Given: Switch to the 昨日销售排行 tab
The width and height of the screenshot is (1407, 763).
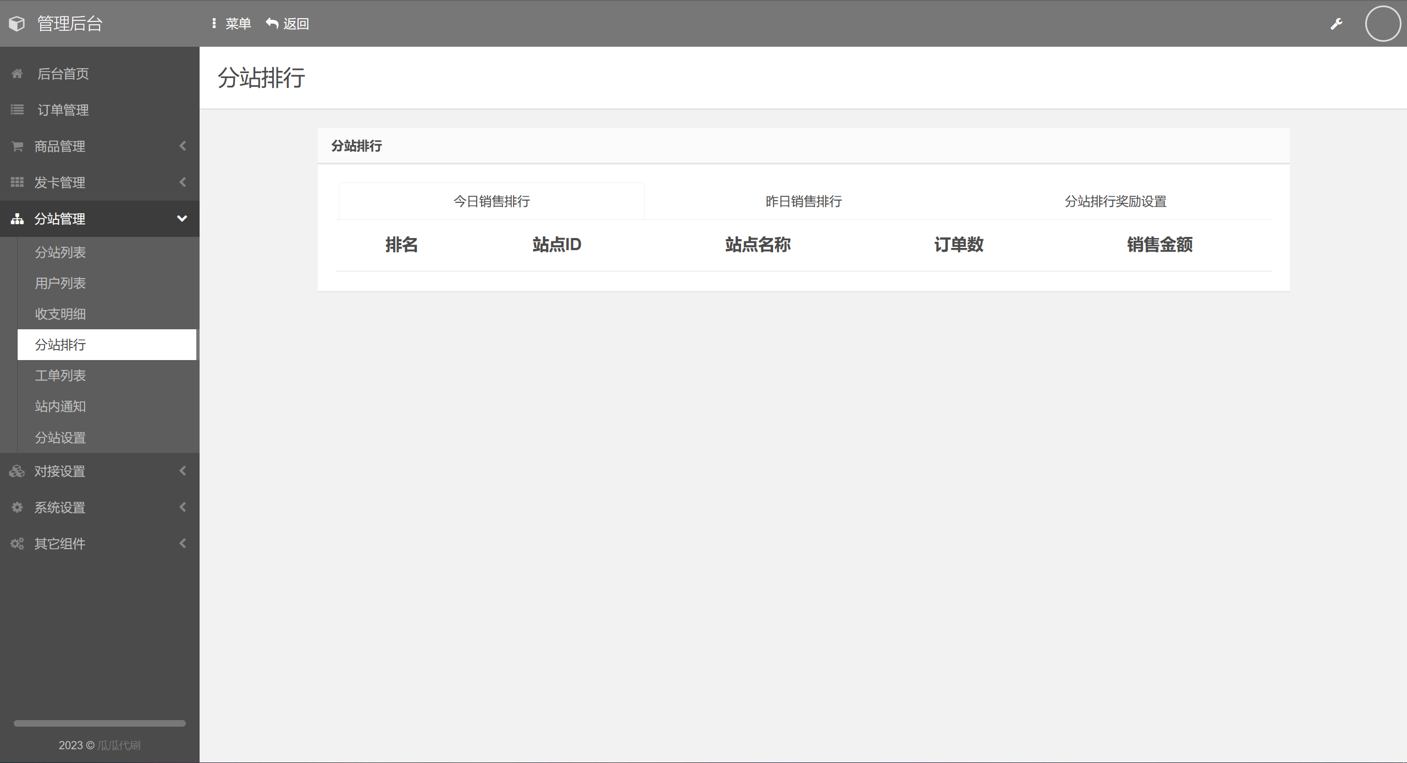Looking at the screenshot, I should (803, 202).
